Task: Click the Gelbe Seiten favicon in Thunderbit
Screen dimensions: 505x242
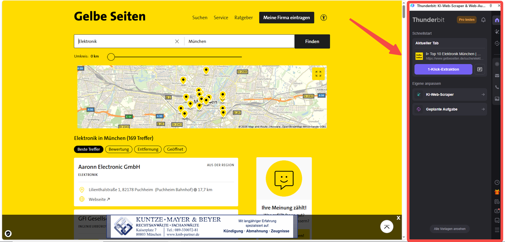Action: click(419, 56)
